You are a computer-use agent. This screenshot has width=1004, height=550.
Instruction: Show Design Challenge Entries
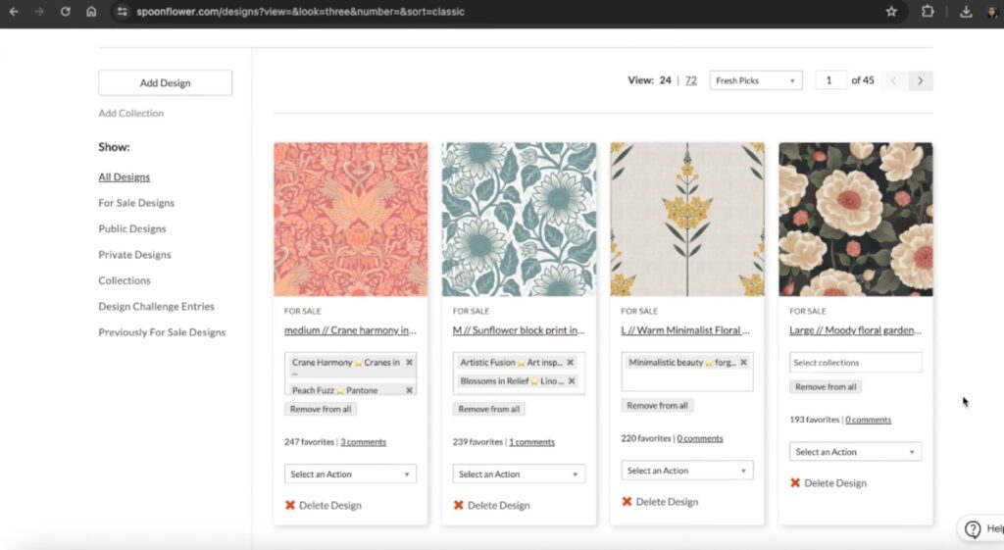(156, 307)
